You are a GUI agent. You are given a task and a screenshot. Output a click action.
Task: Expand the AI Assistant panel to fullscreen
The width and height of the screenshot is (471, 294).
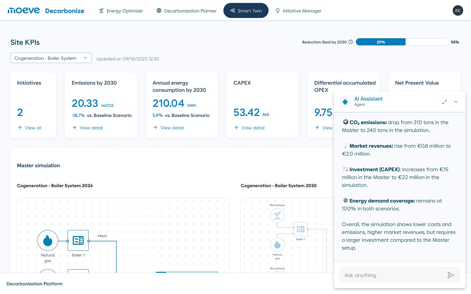(x=445, y=102)
